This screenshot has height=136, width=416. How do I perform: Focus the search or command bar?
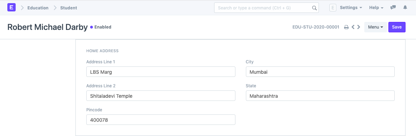click(267, 8)
